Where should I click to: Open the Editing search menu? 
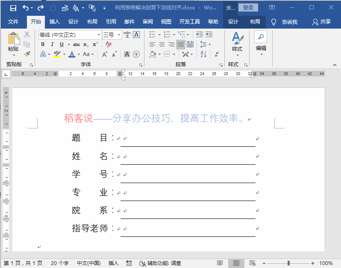261,44
